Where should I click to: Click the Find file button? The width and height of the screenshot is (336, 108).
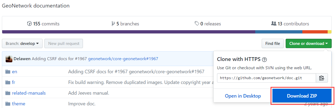[x=273, y=44]
